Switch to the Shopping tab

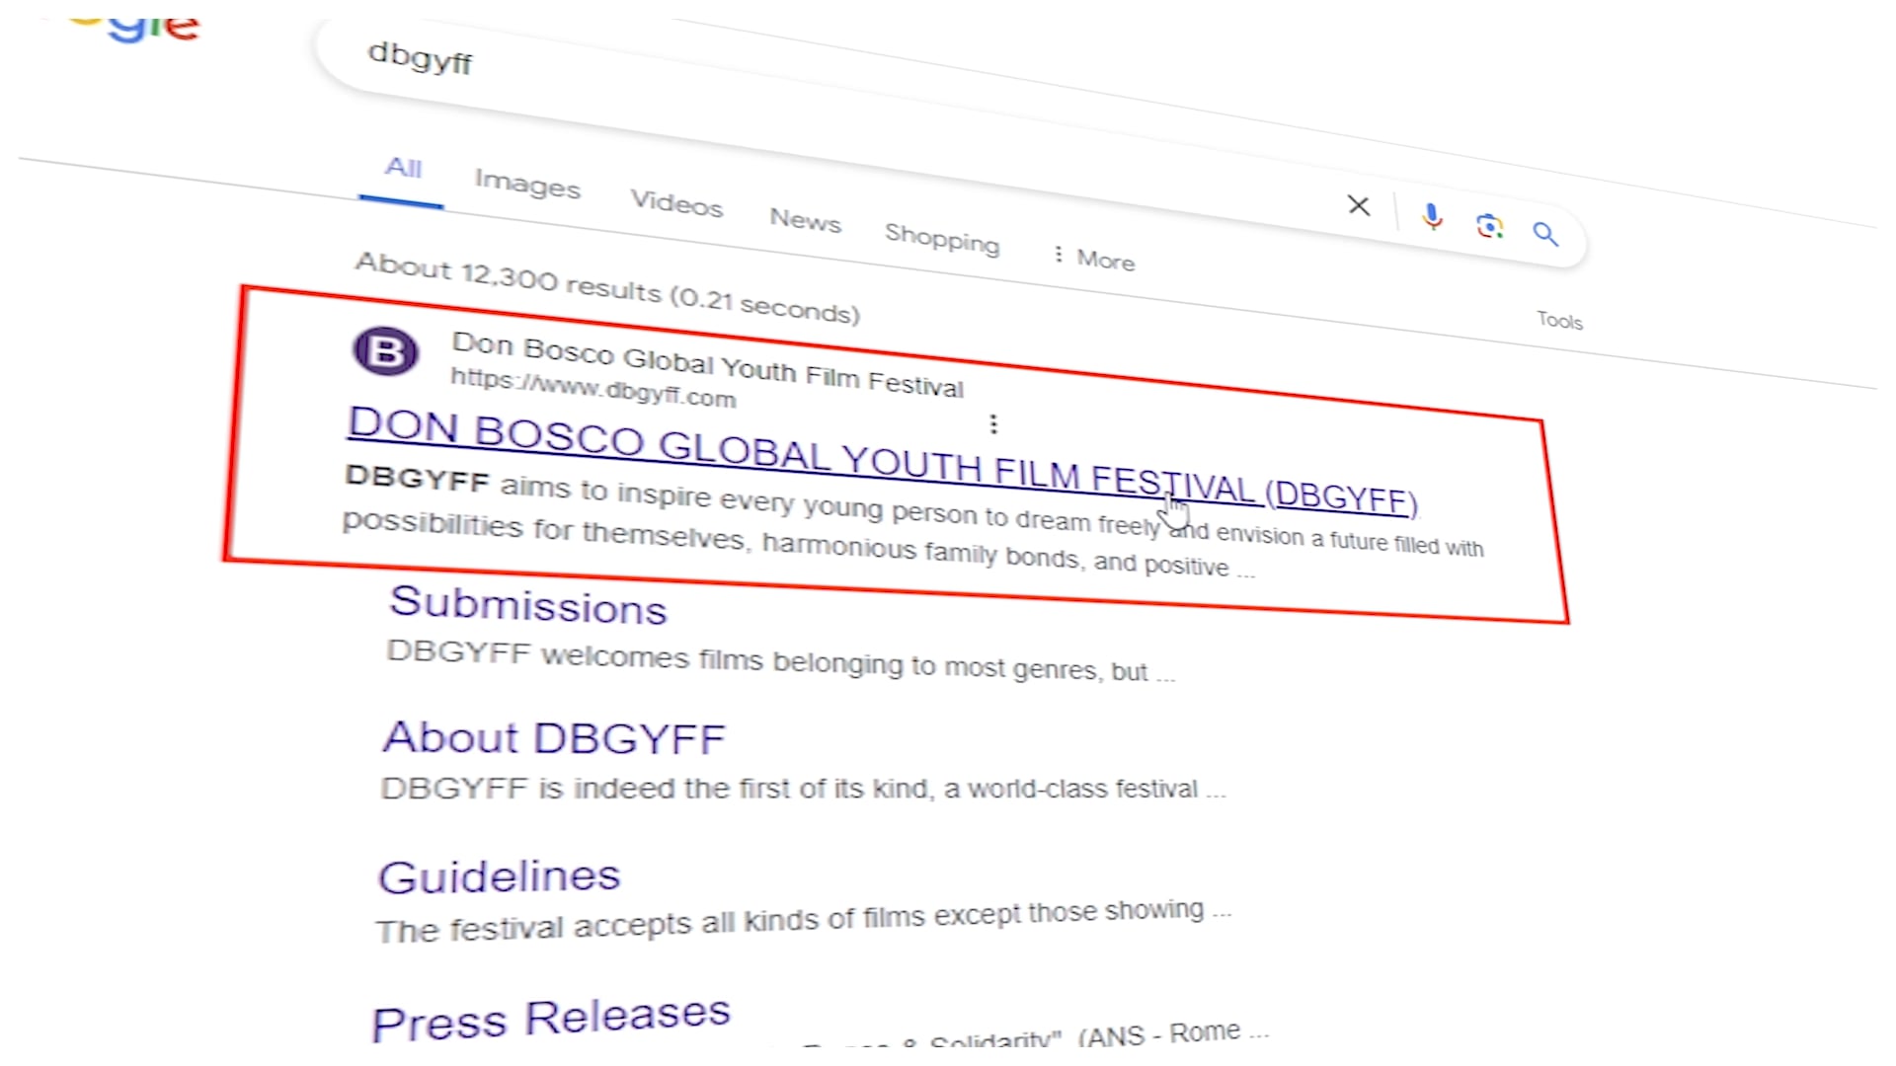click(942, 238)
